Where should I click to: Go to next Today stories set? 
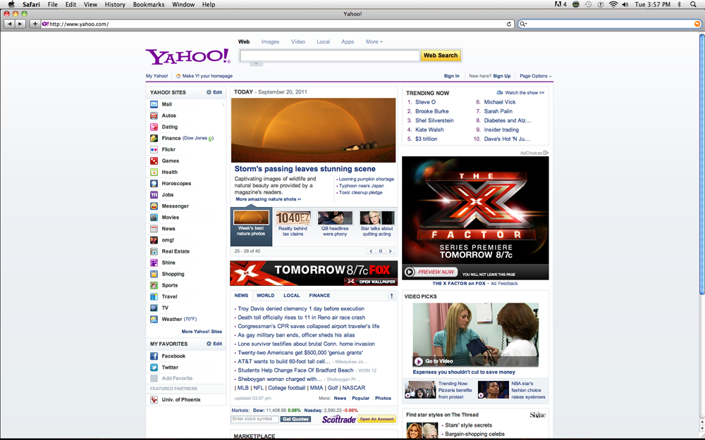pos(391,251)
